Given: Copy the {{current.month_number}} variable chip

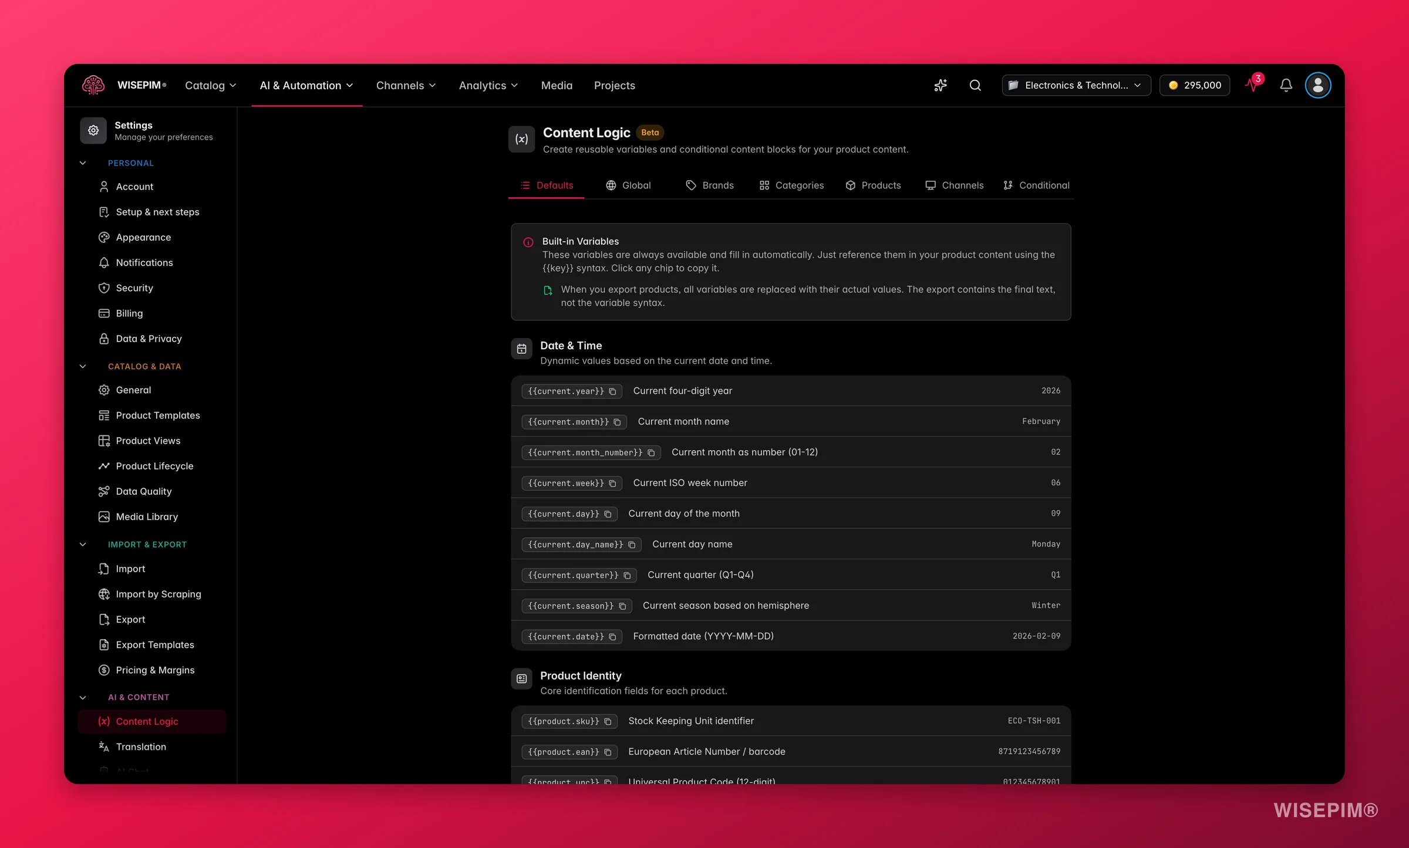Looking at the screenshot, I should [x=591, y=452].
